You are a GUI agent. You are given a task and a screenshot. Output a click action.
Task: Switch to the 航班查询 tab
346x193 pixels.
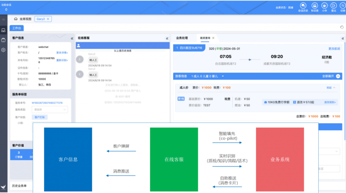pyautogui.click(x=205, y=38)
